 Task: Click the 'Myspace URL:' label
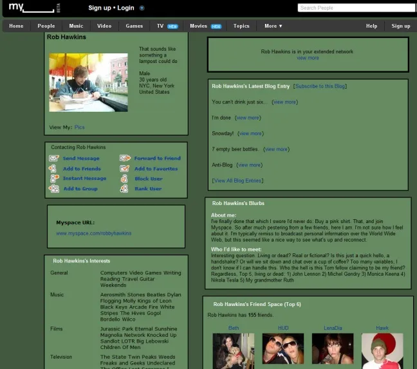click(75, 222)
